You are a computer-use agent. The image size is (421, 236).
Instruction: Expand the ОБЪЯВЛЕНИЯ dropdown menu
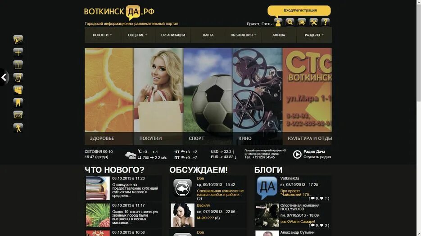pyautogui.click(x=243, y=35)
